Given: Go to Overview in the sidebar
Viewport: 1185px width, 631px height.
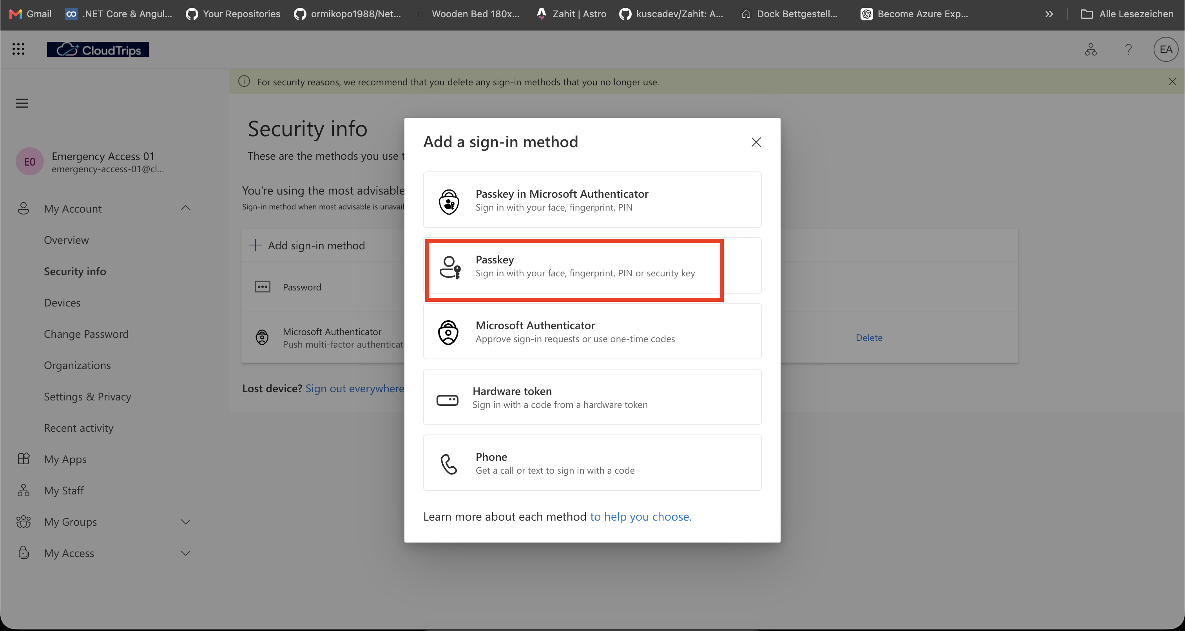Looking at the screenshot, I should pyautogui.click(x=66, y=240).
